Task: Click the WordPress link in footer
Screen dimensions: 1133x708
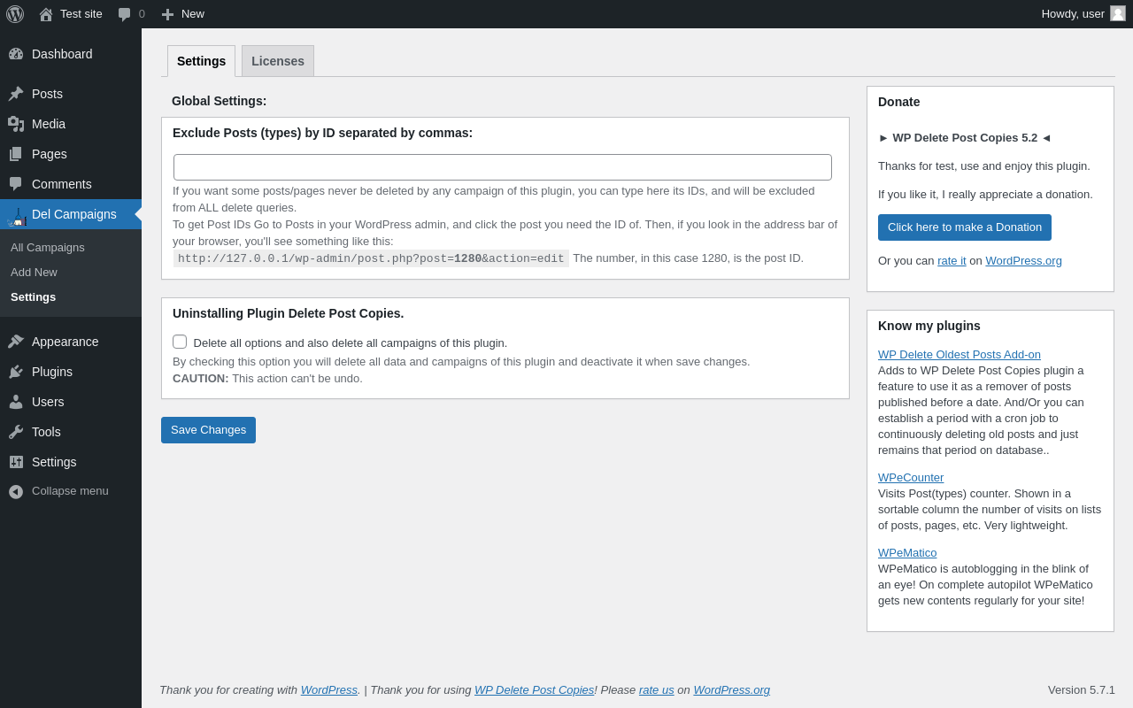Action: [x=329, y=690]
